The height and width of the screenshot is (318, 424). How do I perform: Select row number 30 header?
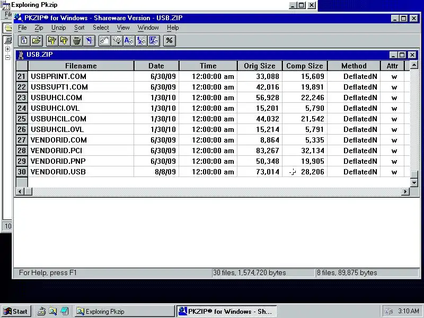(x=22, y=172)
